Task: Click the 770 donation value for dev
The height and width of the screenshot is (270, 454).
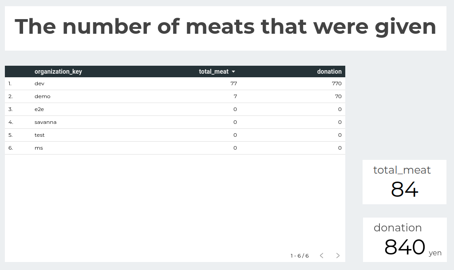Action: coord(337,83)
